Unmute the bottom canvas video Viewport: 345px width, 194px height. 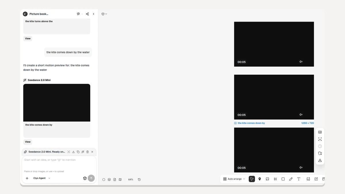click(x=301, y=168)
